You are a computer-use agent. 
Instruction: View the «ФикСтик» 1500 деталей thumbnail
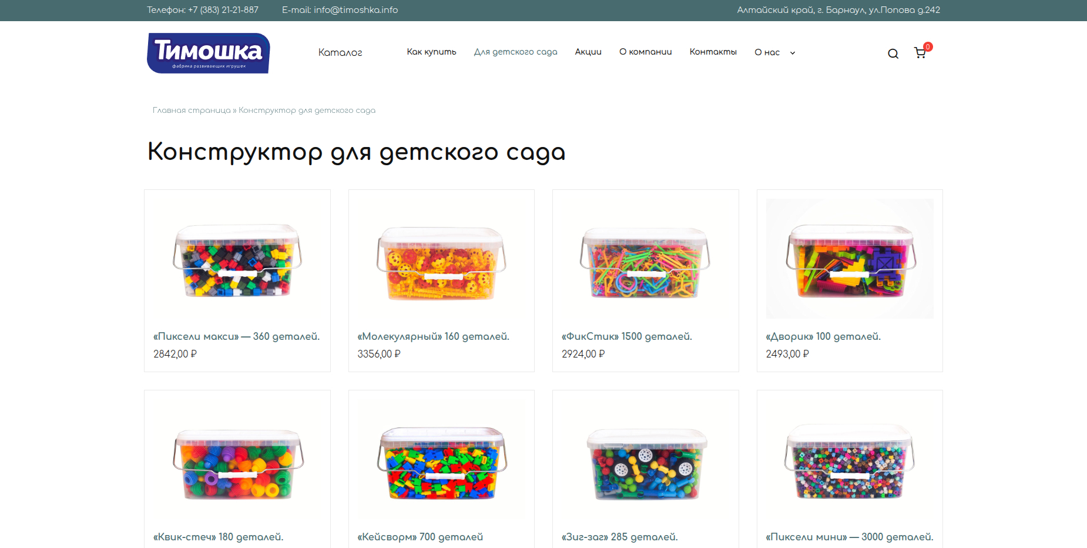pos(645,259)
